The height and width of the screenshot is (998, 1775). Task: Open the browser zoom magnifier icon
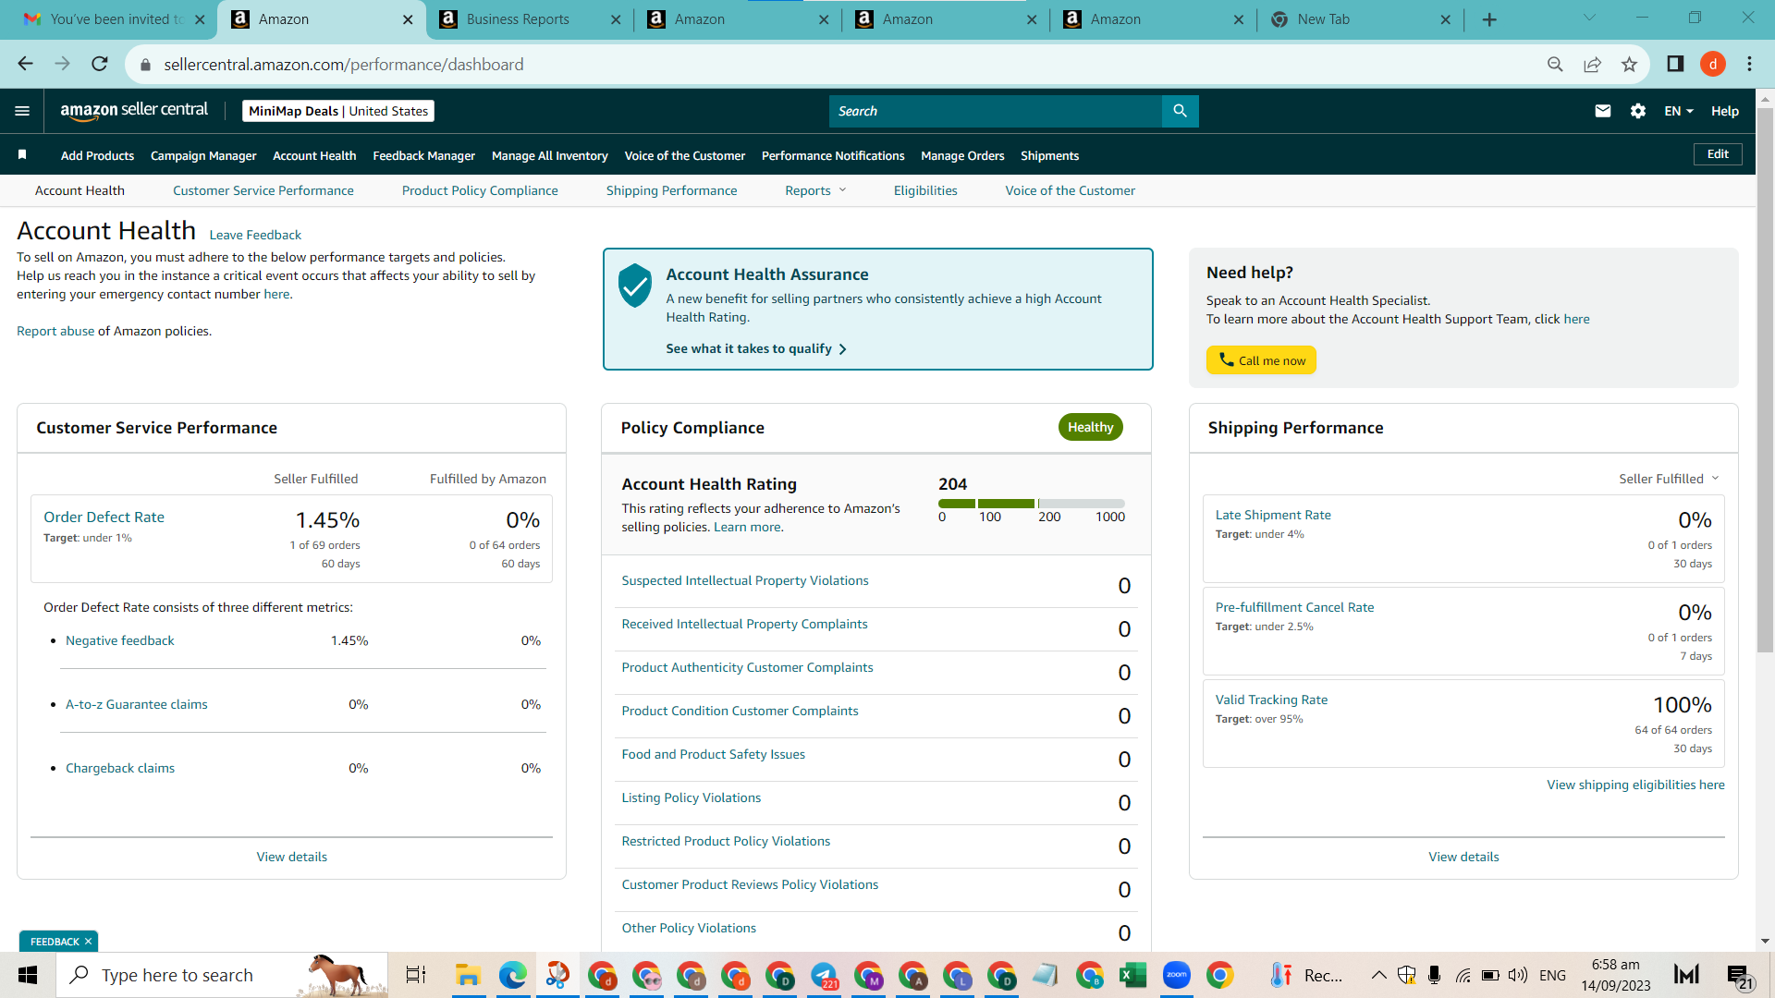pyautogui.click(x=1555, y=64)
